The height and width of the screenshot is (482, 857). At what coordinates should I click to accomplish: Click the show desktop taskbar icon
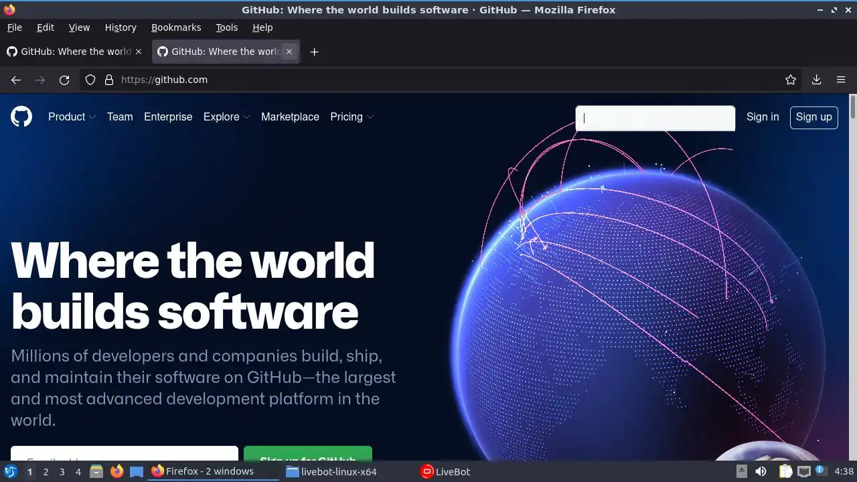pos(137,471)
